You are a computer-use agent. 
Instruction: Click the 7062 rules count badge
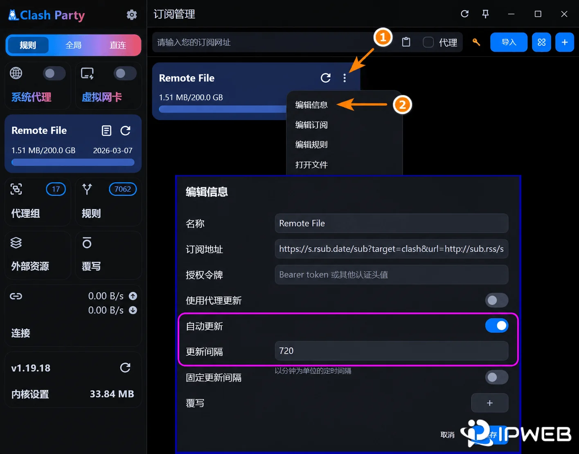click(123, 189)
